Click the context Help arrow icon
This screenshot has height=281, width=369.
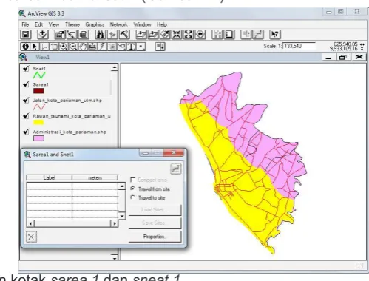275,35
